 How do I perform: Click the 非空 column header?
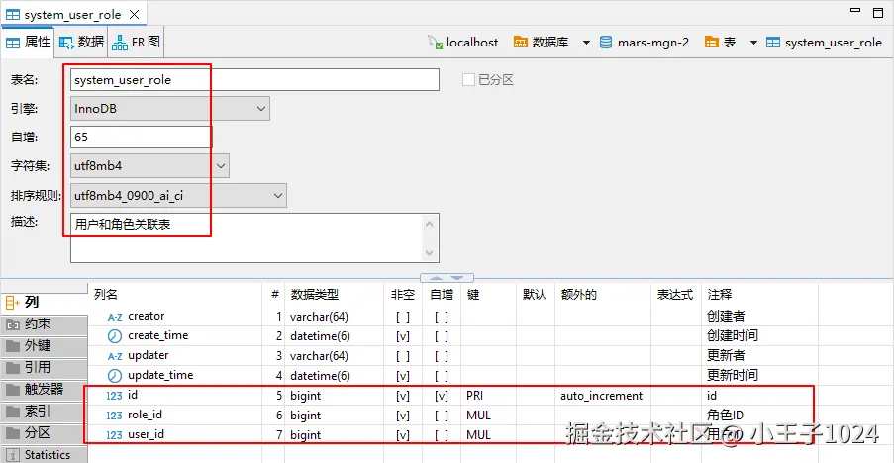pos(403,295)
